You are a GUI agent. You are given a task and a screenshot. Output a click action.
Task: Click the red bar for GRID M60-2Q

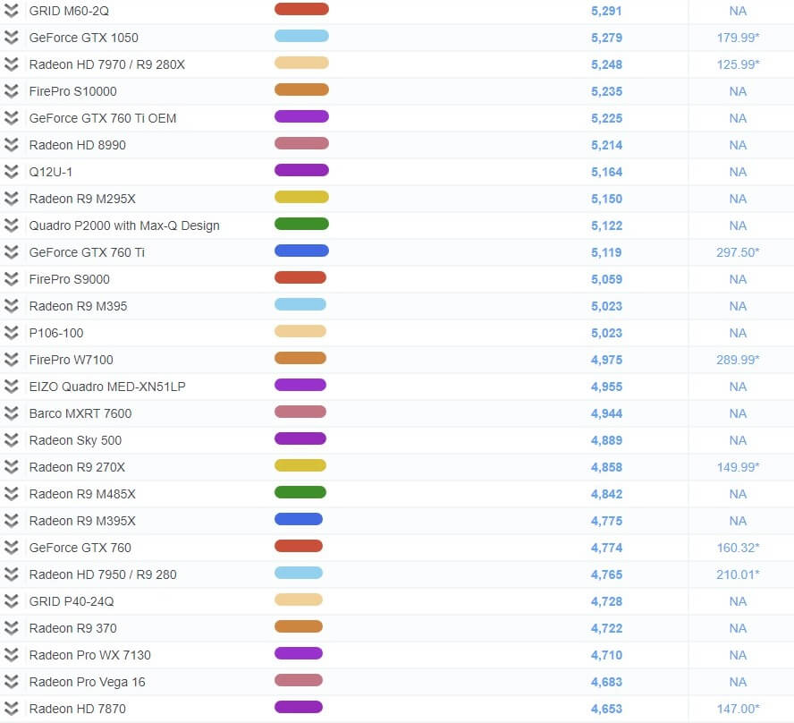tap(302, 9)
